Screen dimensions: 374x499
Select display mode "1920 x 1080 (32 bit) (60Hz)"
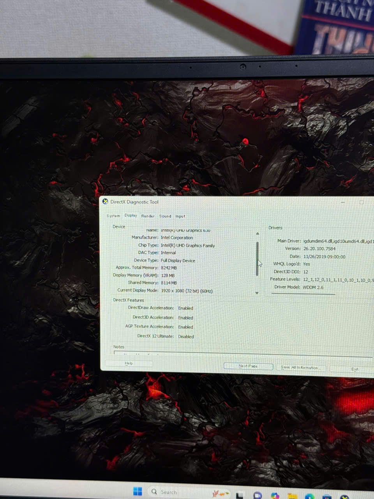187,291
